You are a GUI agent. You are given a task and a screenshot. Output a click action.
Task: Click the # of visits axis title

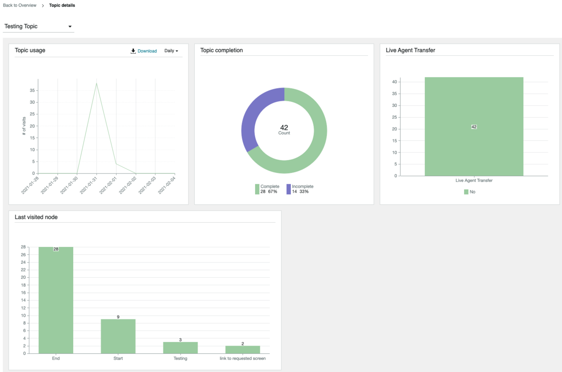pos(24,126)
